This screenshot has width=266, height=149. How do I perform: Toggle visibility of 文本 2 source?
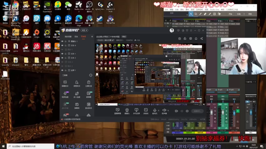(62, 58)
